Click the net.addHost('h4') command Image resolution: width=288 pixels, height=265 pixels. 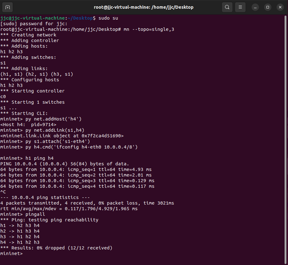click(x=53, y=119)
